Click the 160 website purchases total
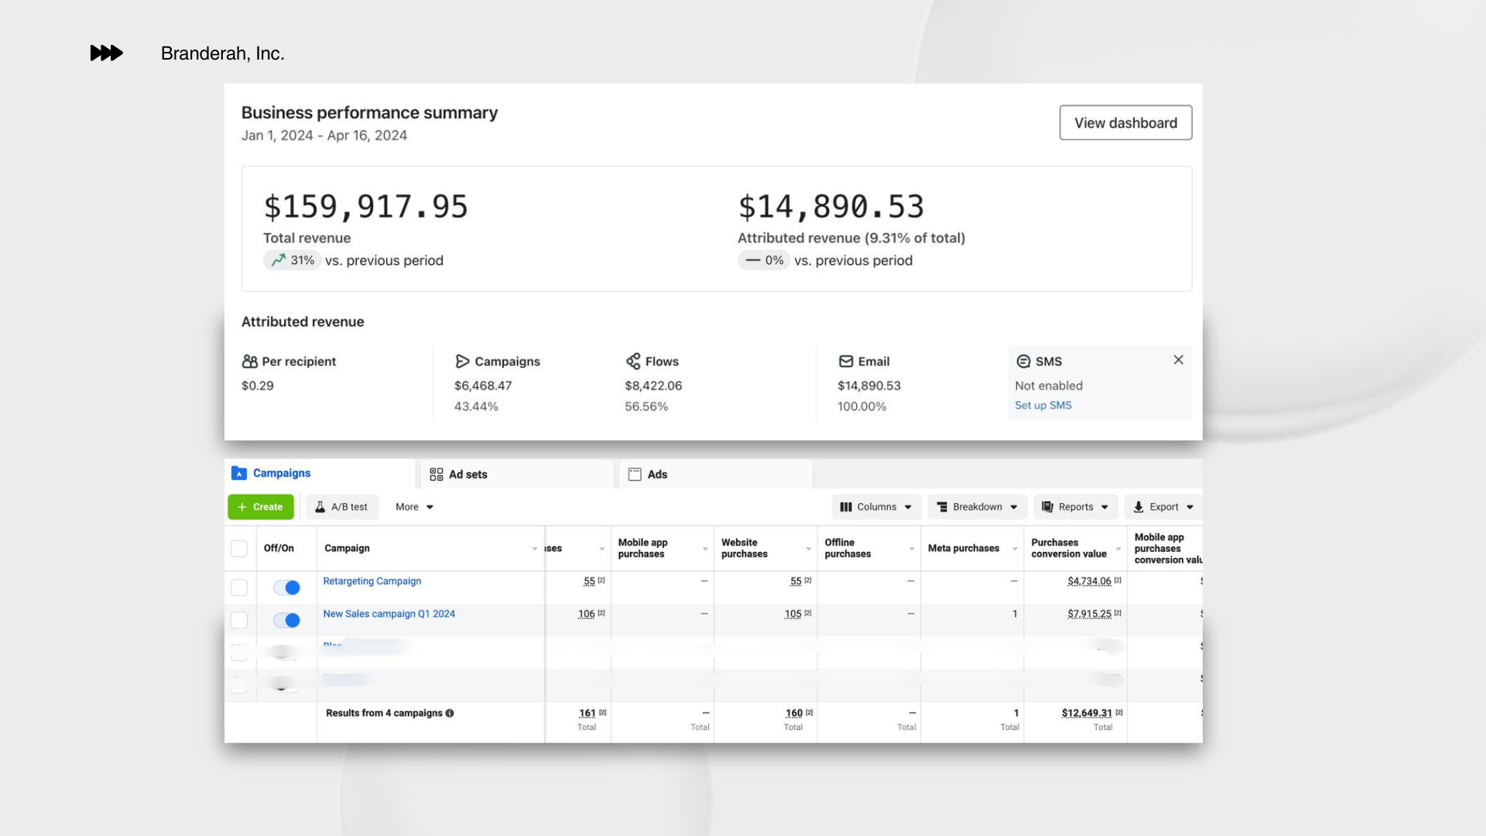The height and width of the screenshot is (836, 1486). pyautogui.click(x=794, y=713)
